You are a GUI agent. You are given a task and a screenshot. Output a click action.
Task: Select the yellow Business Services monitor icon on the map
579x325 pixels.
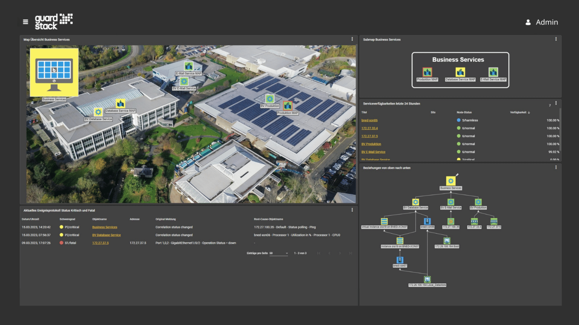[54, 72]
